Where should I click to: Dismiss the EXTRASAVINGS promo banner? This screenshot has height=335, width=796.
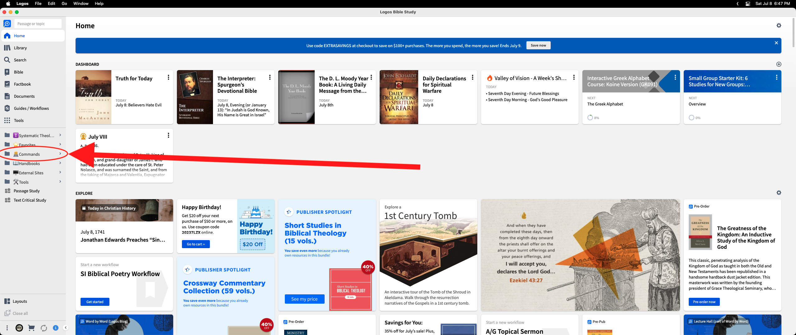point(776,43)
